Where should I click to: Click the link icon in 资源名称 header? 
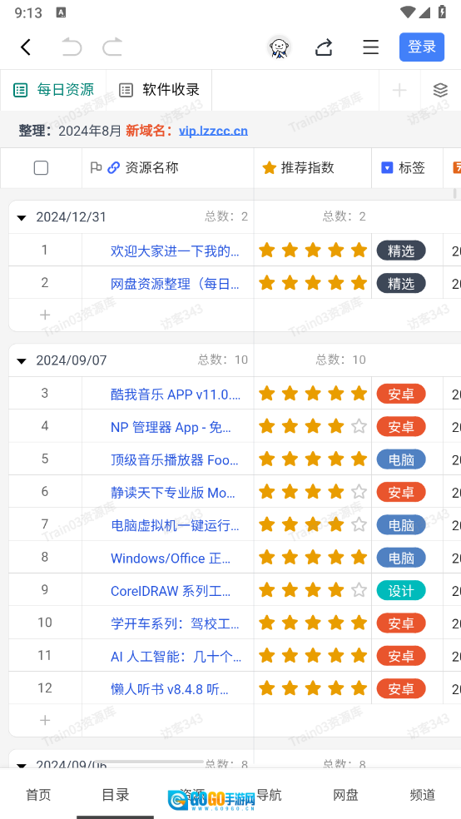114,167
